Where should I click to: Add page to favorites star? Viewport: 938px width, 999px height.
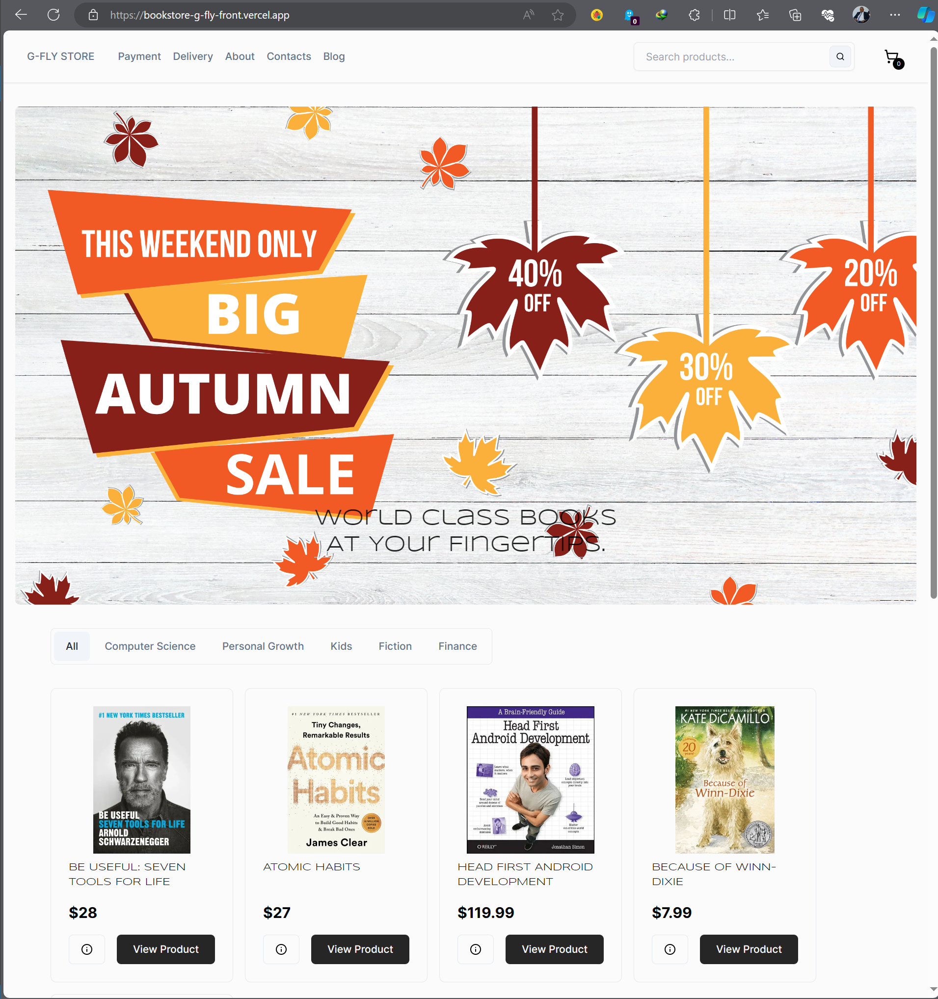(x=558, y=15)
